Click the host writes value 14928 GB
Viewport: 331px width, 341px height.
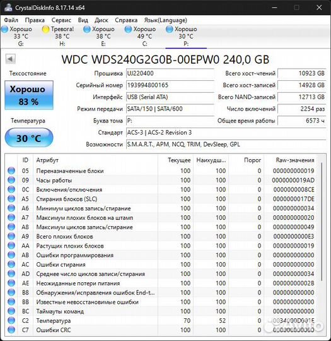tap(302, 85)
